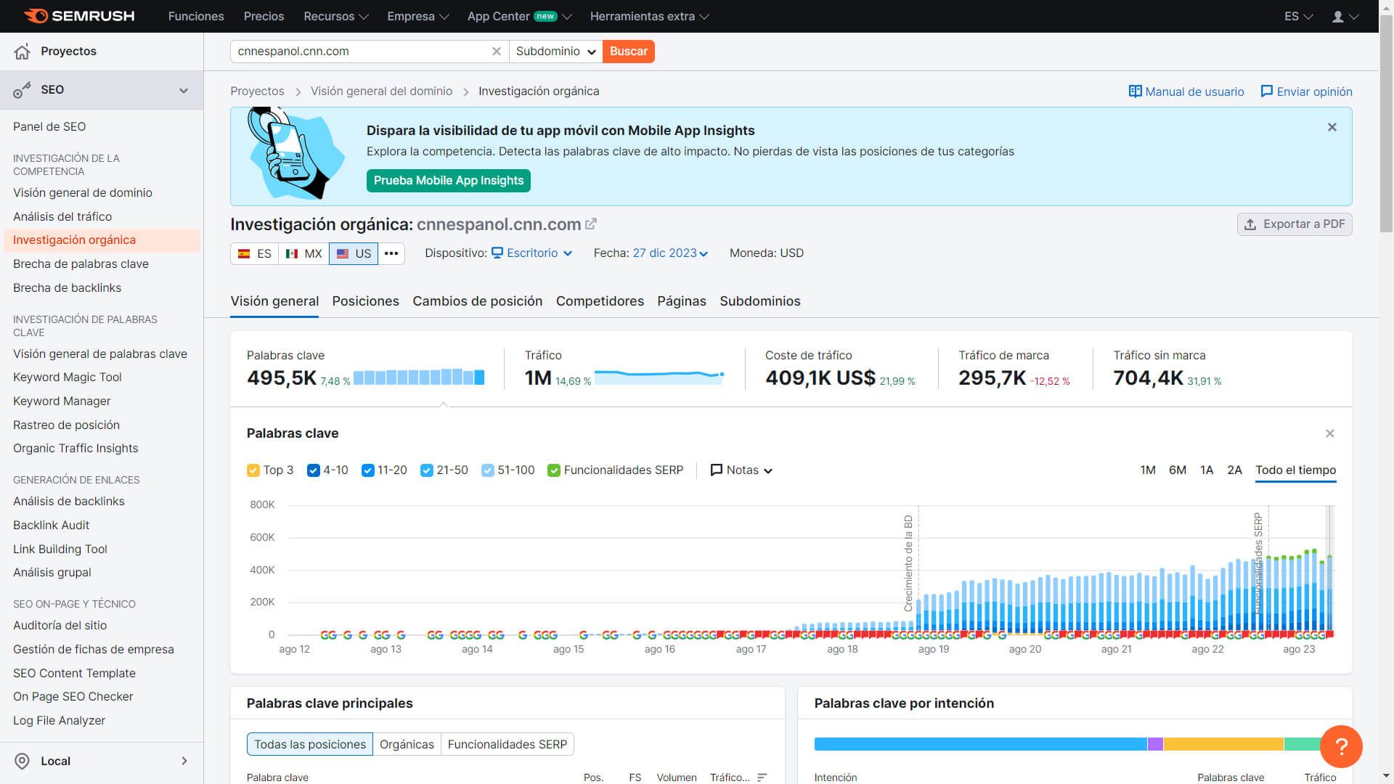Toggle the 21-50 positions checkbox
1394x784 pixels.
point(427,470)
